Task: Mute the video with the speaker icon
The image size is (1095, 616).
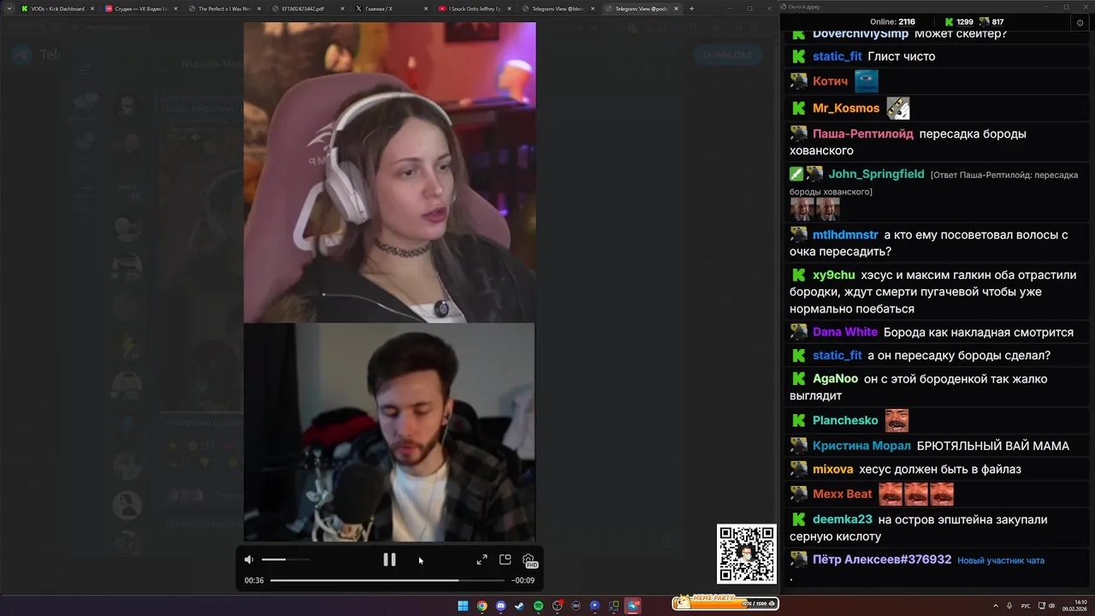Action: coord(249,560)
